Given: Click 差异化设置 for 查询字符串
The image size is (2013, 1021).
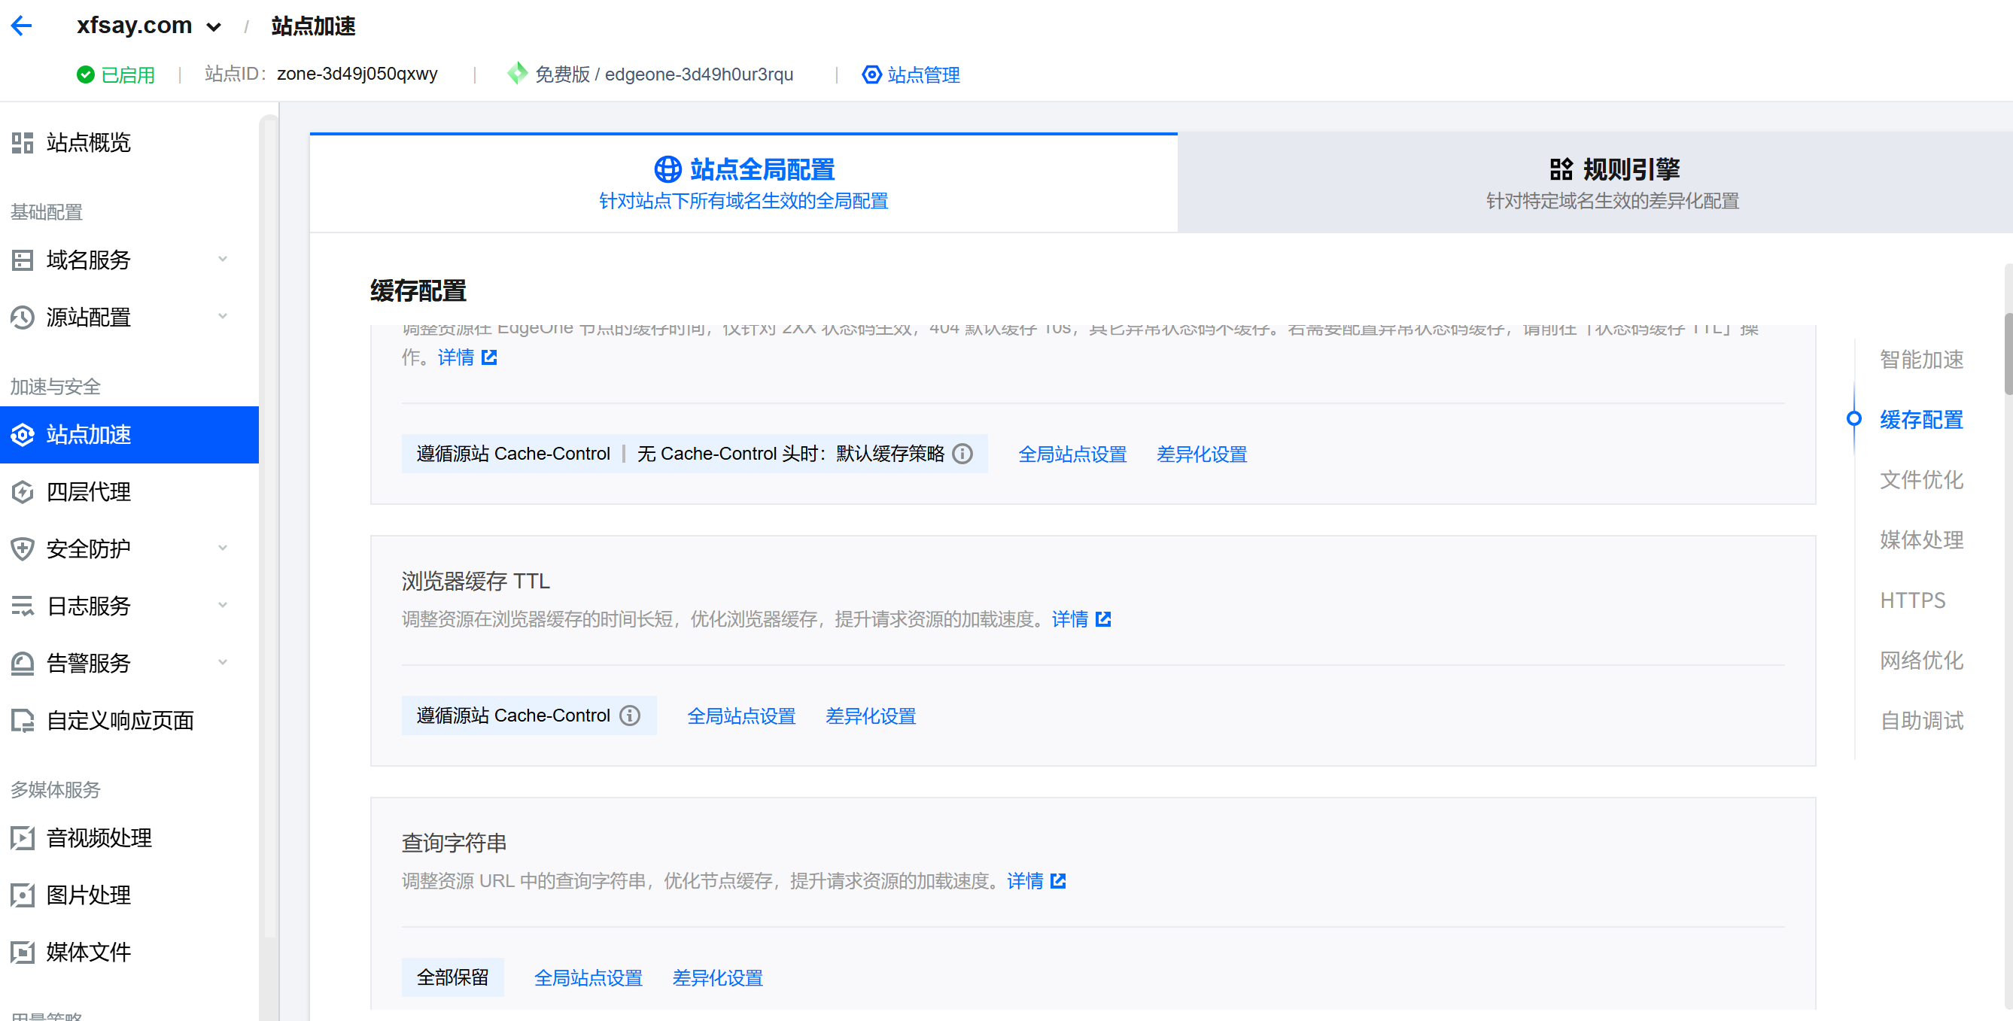Looking at the screenshot, I should point(717,978).
